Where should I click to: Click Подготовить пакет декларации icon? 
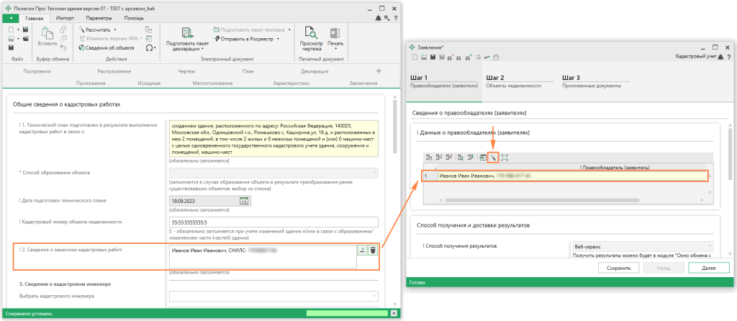coord(186,33)
